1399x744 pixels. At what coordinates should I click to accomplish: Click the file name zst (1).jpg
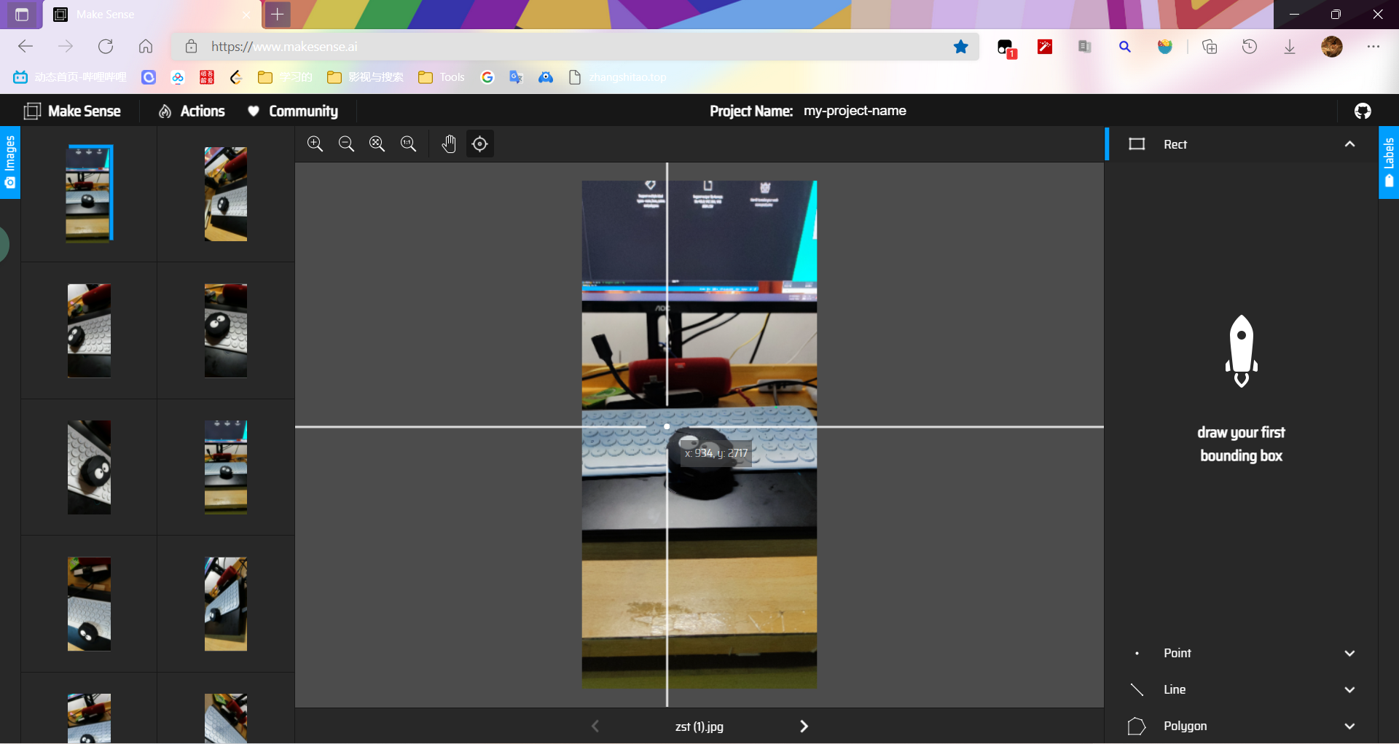[x=699, y=727]
